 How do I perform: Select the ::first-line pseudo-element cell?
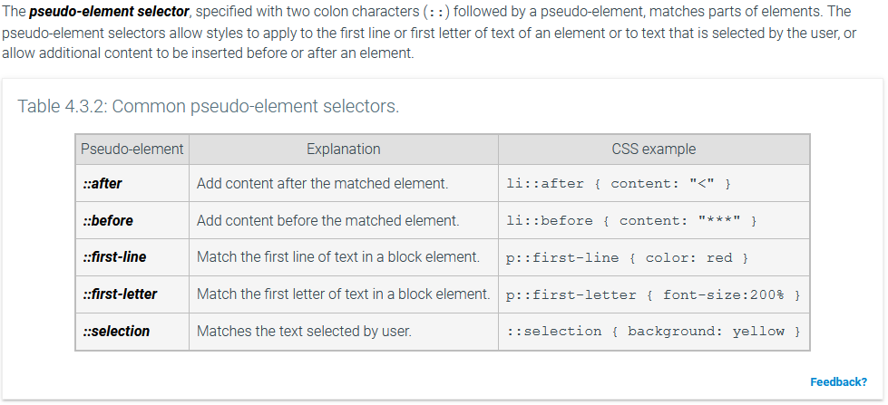click(x=132, y=257)
